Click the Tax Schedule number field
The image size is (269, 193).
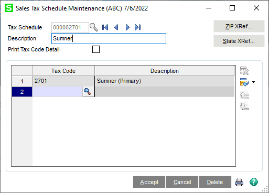coord(70,27)
